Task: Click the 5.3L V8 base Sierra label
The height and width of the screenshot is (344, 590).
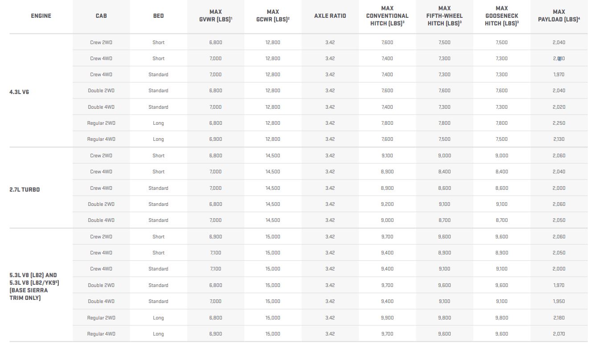Action: 34,287
